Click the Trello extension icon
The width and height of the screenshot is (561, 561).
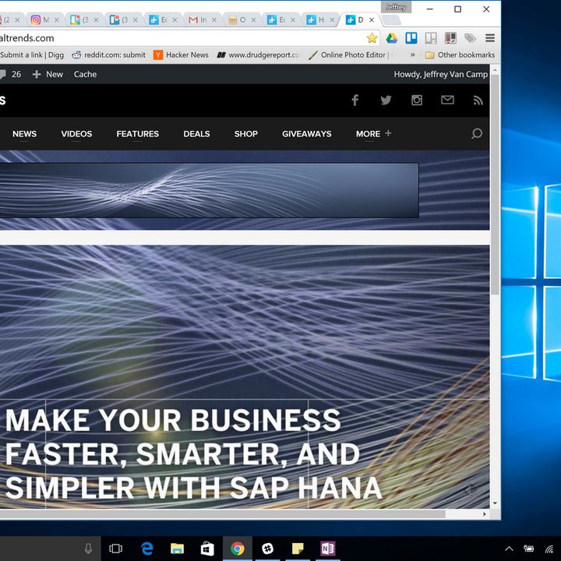pos(411,38)
